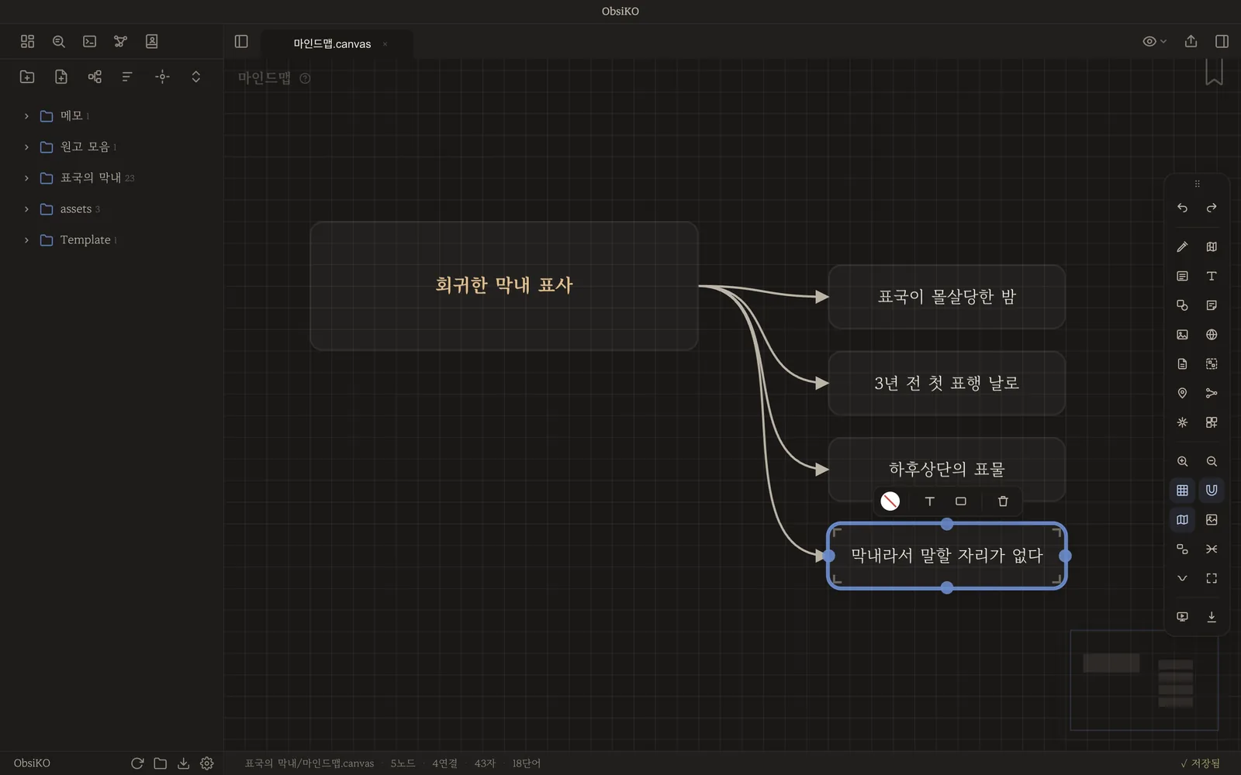Delete the selected node with trash icon

coord(1003,501)
